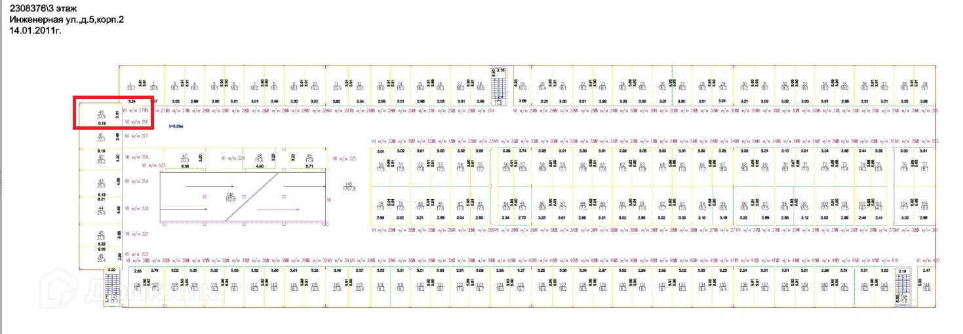Click the label "VII м/м 325"

coord(344,158)
